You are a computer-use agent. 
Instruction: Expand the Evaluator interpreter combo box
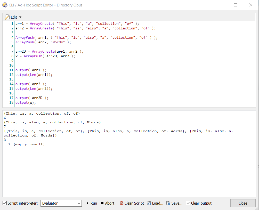61,203
